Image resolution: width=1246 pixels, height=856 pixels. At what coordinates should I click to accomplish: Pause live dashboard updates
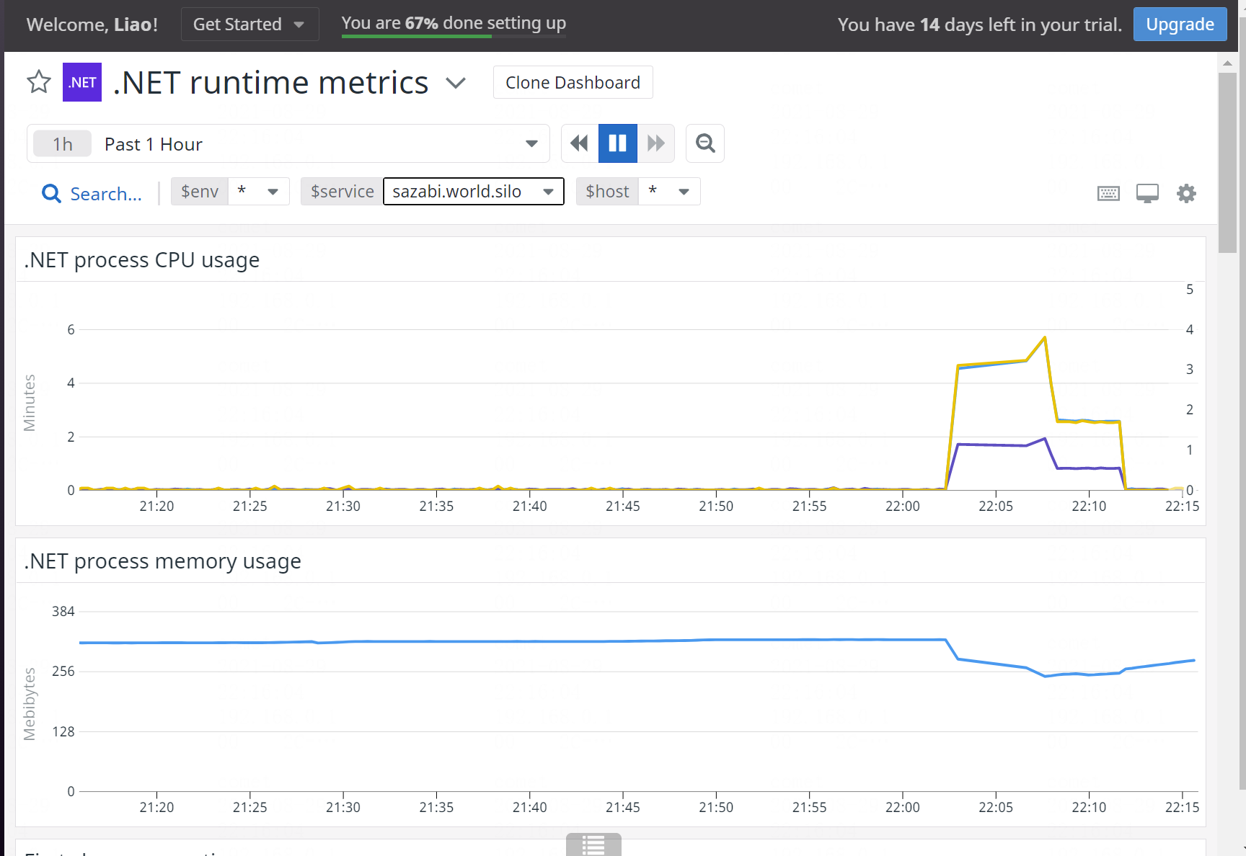pyautogui.click(x=618, y=143)
